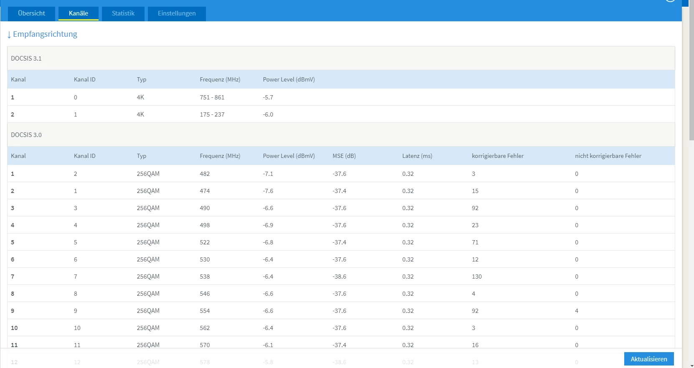Select the Kanäle tab
The height and width of the screenshot is (368, 694).
[x=79, y=13]
